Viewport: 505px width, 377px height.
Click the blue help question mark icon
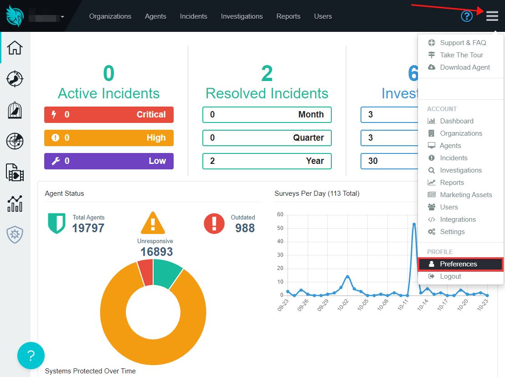coord(467,16)
